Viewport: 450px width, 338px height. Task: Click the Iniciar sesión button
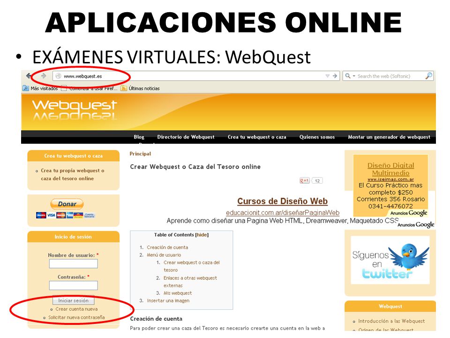coord(74,300)
